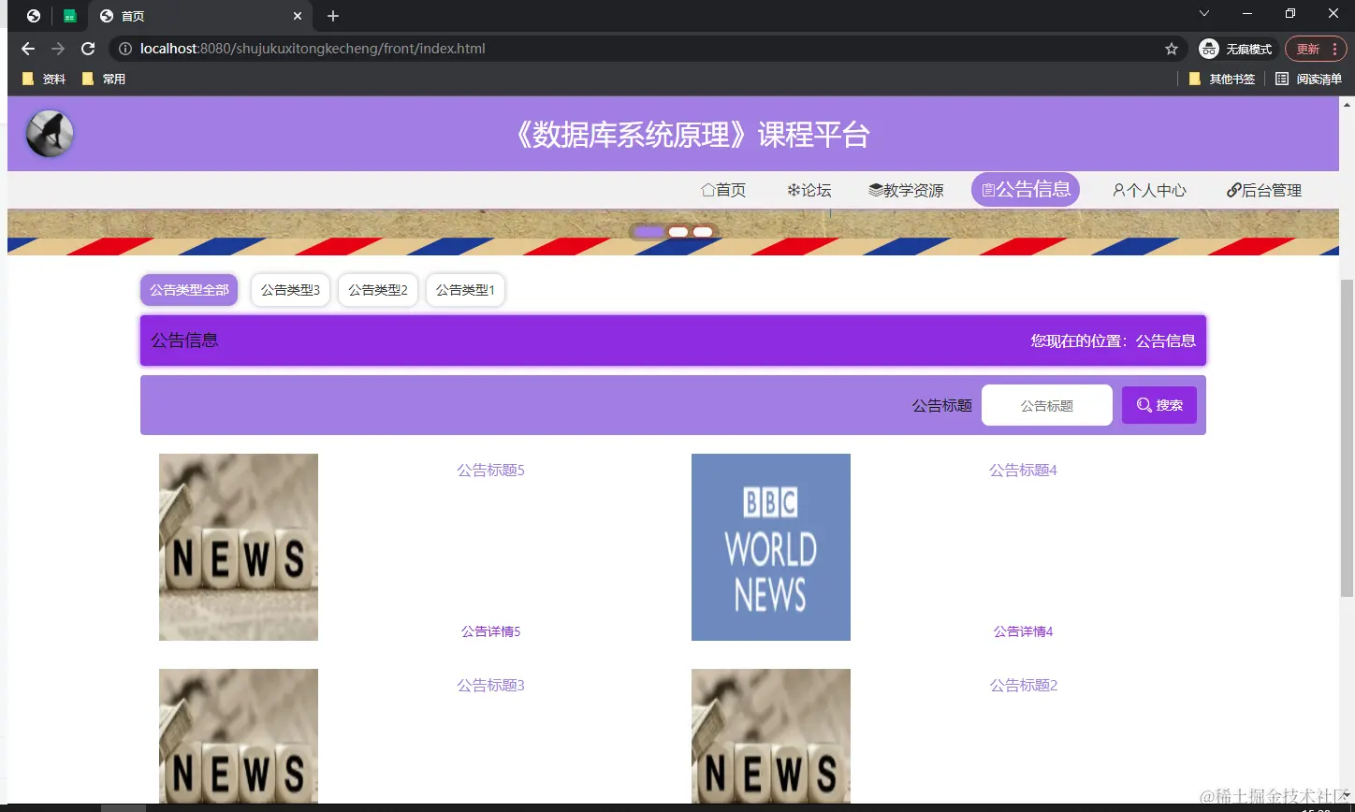Reload the page with refresh icon

(x=88, y=49)
